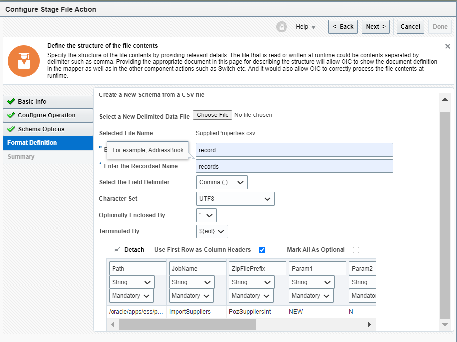The image size is (457, 342).
Task: Enable the Mark All As Optional checkbox
Action: pos(356,250)
